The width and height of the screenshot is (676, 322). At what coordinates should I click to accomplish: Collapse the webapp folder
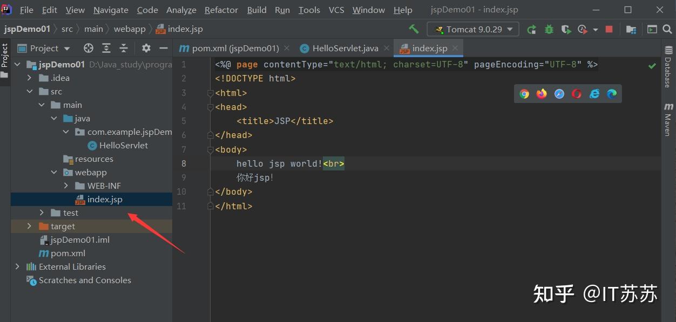pos(54,172)
